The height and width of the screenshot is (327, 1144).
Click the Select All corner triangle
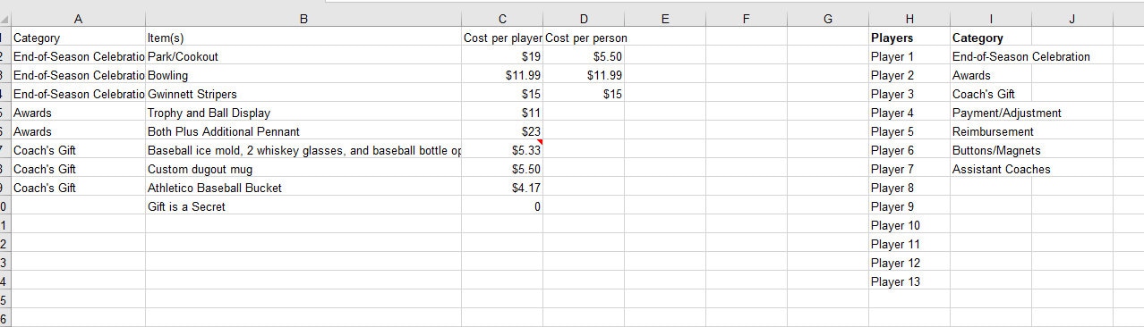click(4, 19)
